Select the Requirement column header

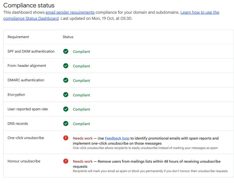18,37
